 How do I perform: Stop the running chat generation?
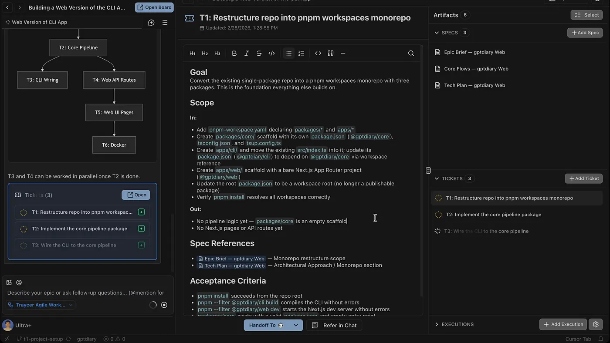pyautogui.click(x=164, y=305)
